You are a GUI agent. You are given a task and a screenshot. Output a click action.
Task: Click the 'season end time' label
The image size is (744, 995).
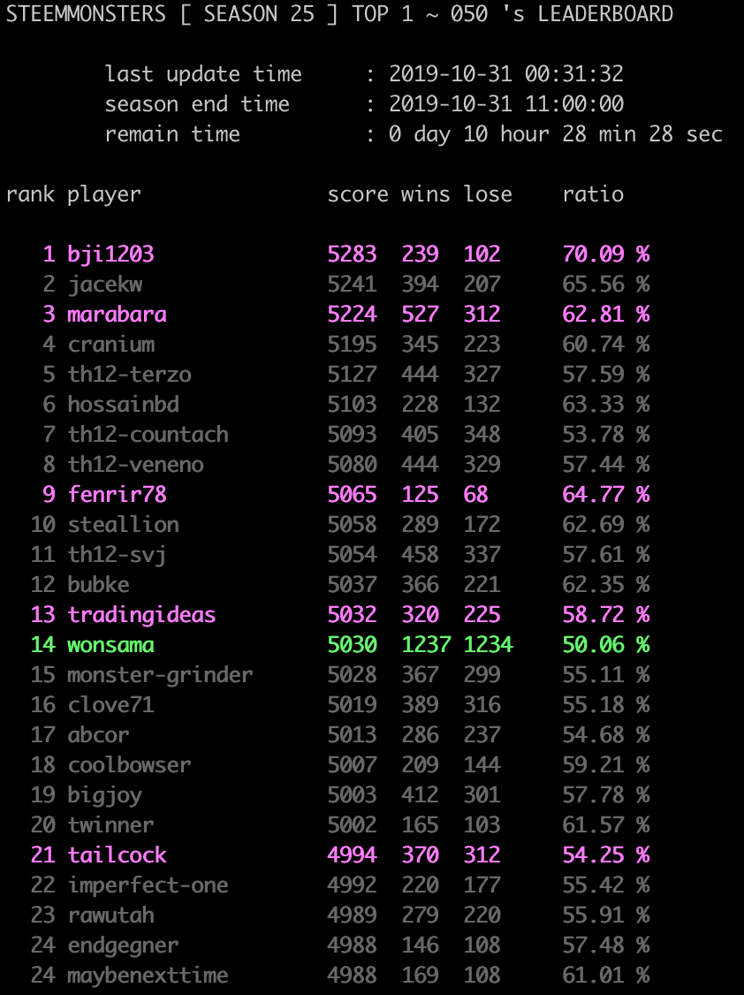point(197,104)
